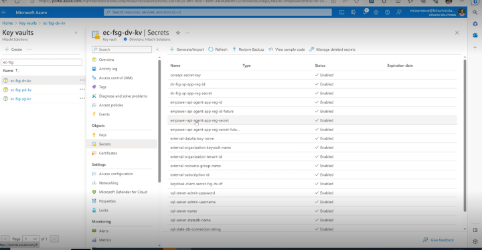Open Events menu item
The height and width of the screenshot is (250, 482).
(x=104, y=114)
